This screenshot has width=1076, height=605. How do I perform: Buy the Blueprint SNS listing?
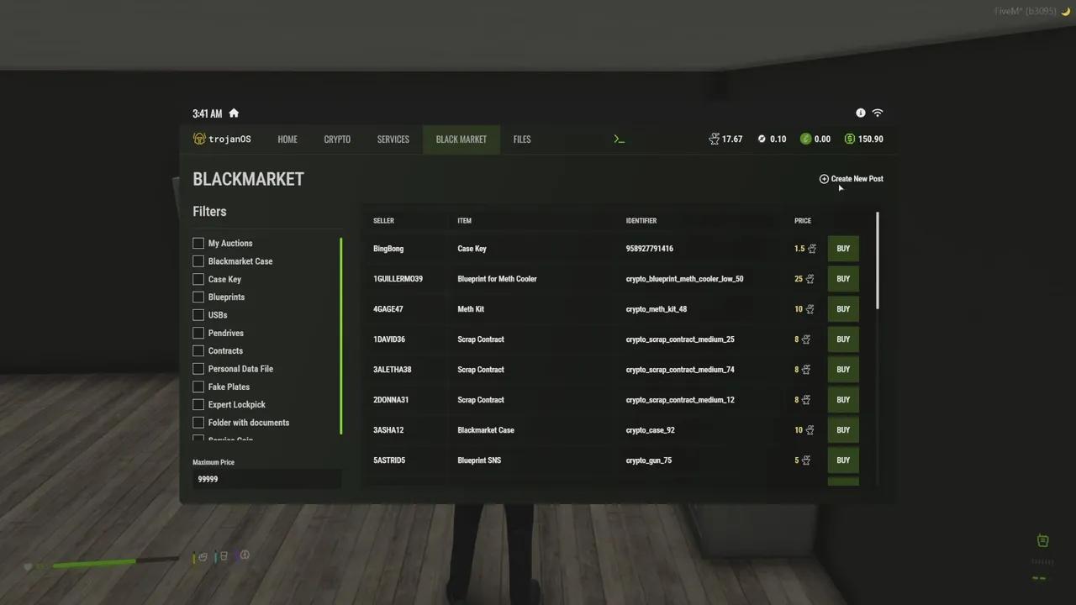(x=843, y=460)
